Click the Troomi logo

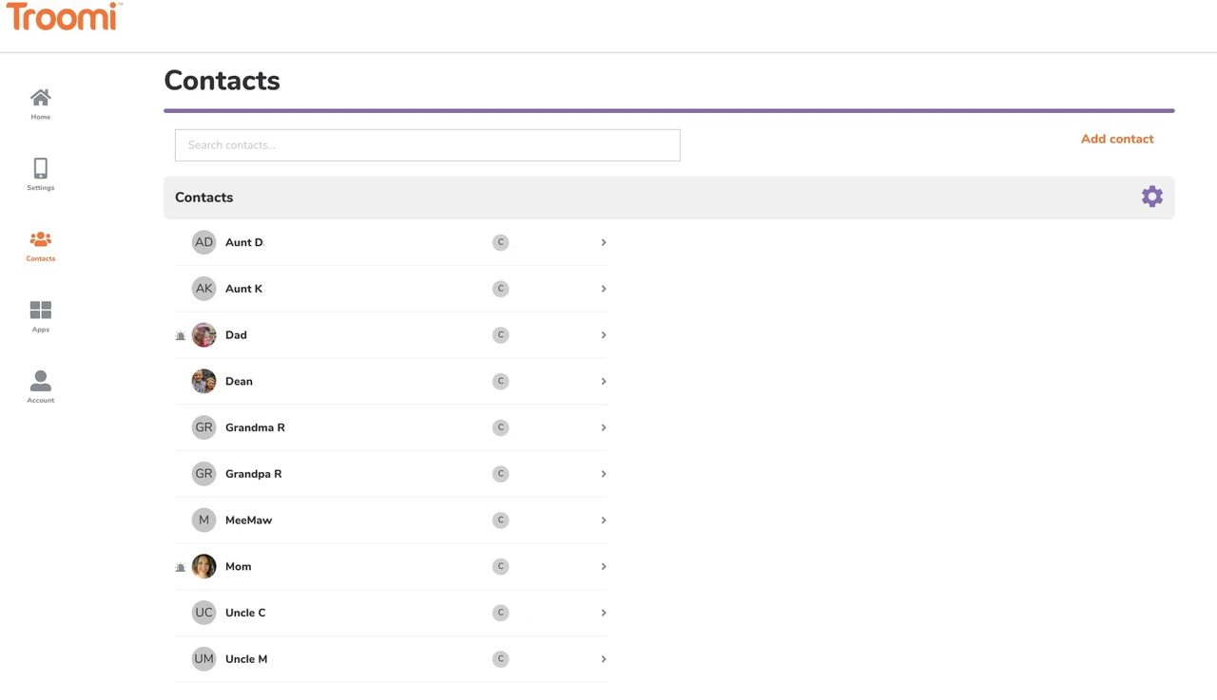coord(64,16)
